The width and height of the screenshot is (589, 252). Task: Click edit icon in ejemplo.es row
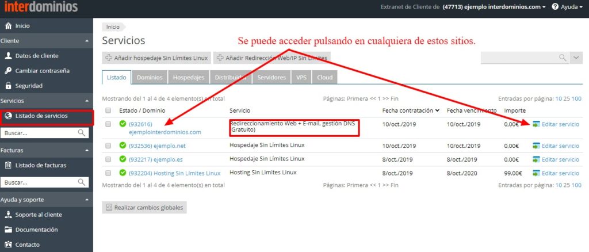pos(536,159)
